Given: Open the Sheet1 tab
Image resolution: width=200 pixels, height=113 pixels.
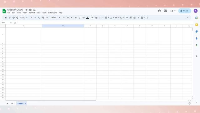Looking at the screenshot, I should click(22, 104).
